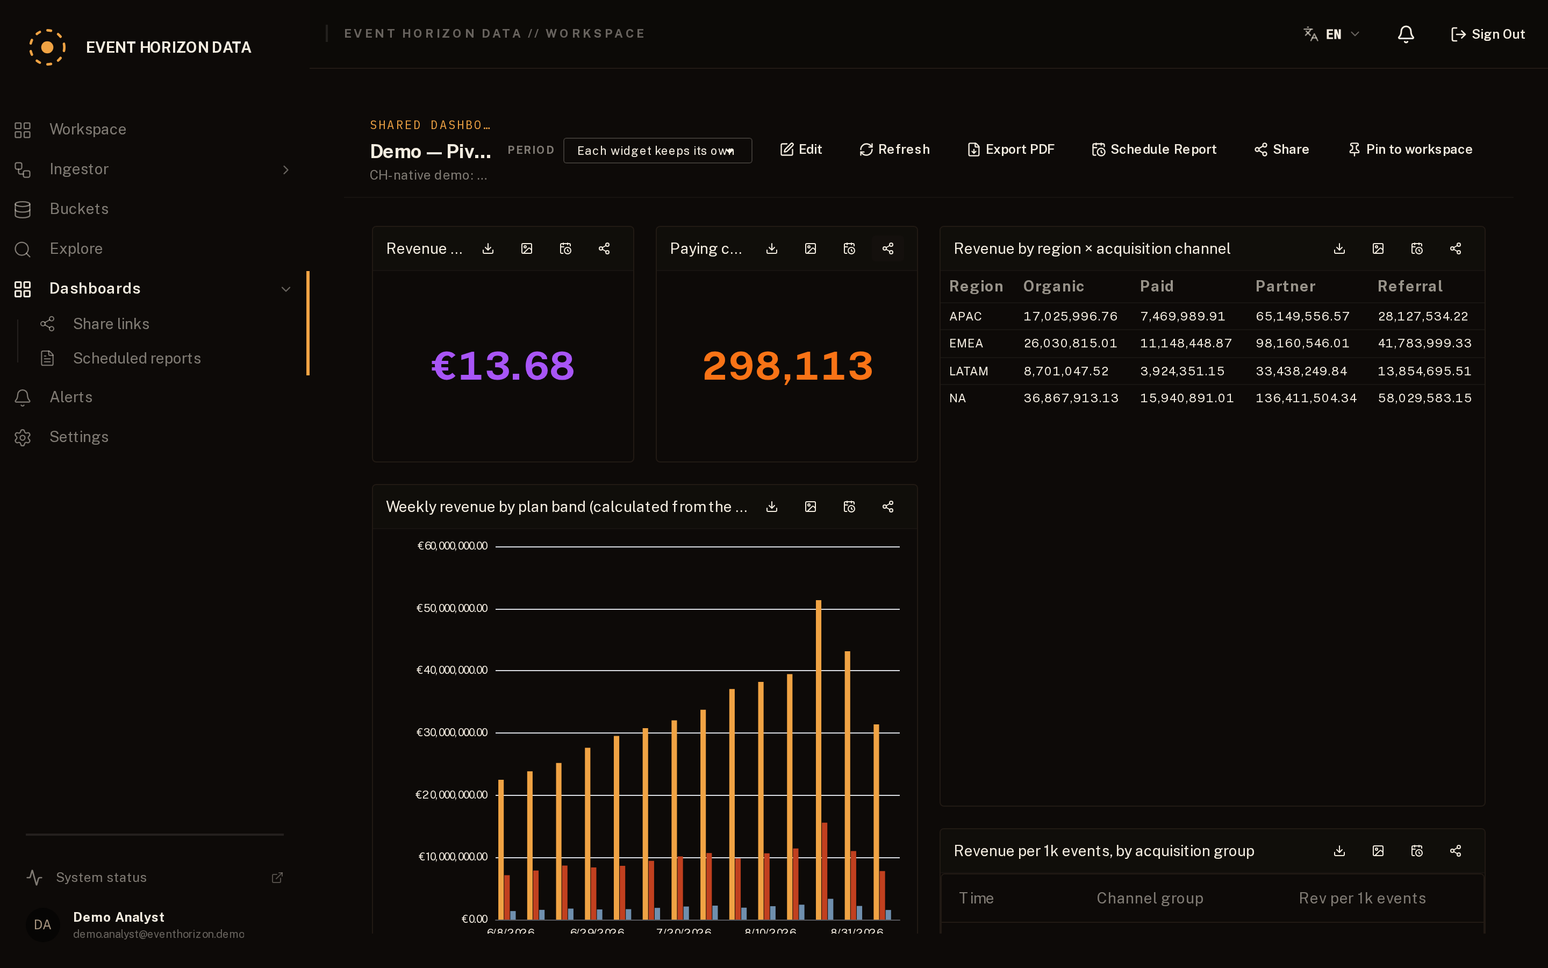Share Weekly revenue by plan band chart
This screenshot has width=1548, height=968.
point(888,507)
